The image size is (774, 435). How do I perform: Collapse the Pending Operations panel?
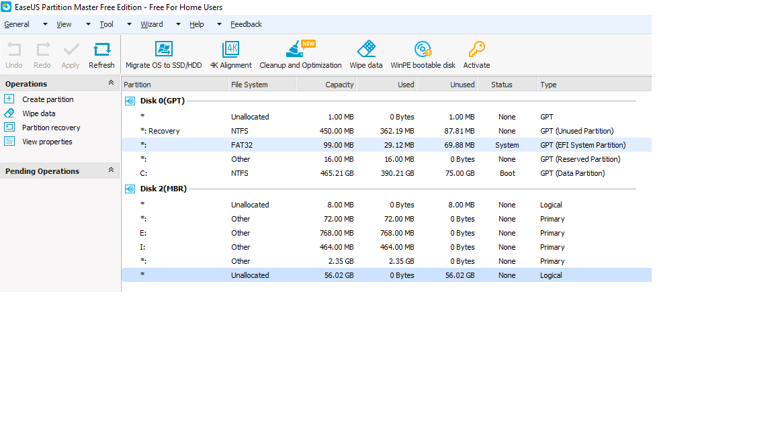click(111, 171)
